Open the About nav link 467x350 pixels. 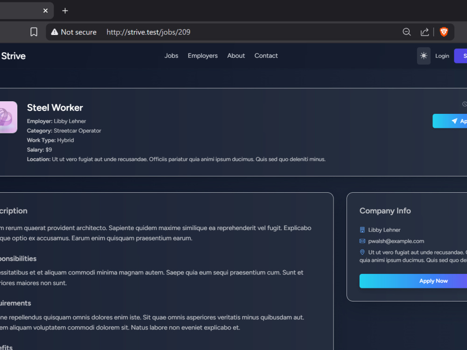236,56
